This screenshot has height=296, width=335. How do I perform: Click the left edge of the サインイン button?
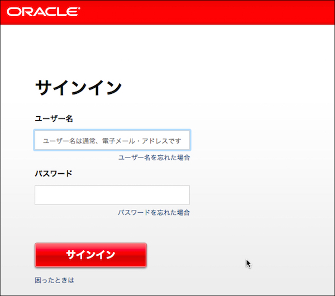click(x=39, y=255)
